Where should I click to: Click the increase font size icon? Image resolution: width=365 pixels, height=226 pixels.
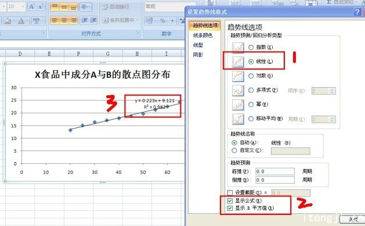[x=31, y=7]
